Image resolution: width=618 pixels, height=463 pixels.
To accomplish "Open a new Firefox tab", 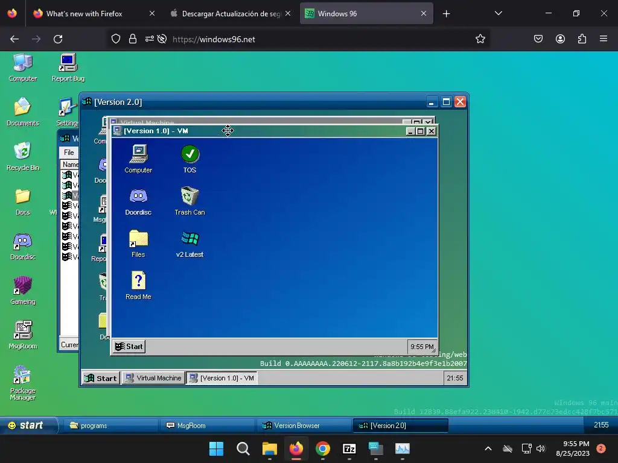I will point(446,14).
